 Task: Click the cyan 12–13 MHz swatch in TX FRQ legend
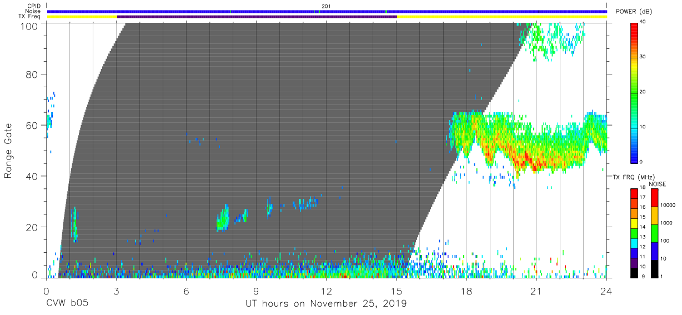(634, 242)
